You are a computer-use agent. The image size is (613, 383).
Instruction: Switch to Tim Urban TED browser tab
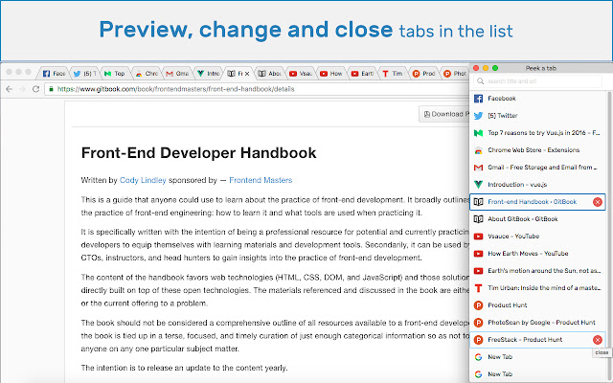click(x=393, y=74)
